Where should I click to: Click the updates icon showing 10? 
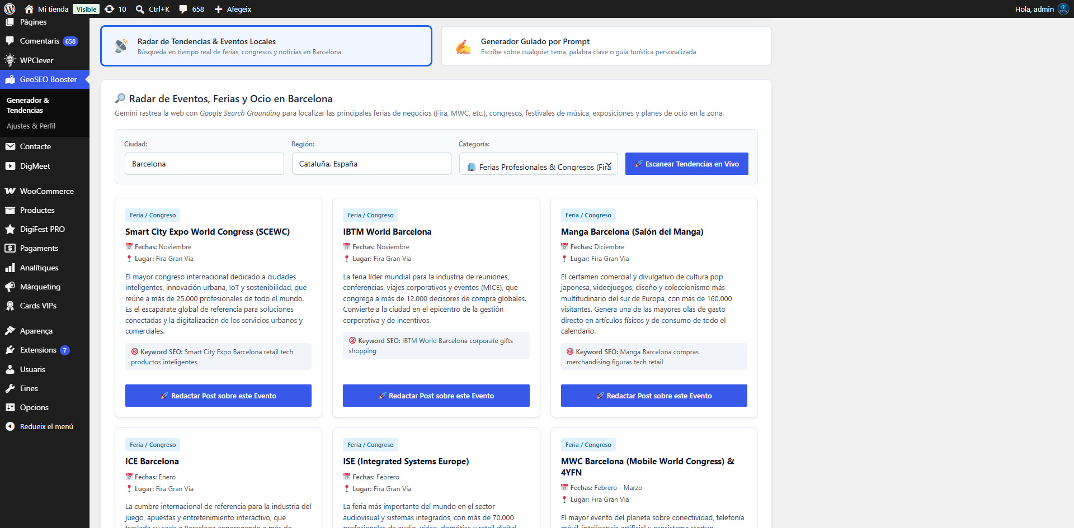[115, 9]
